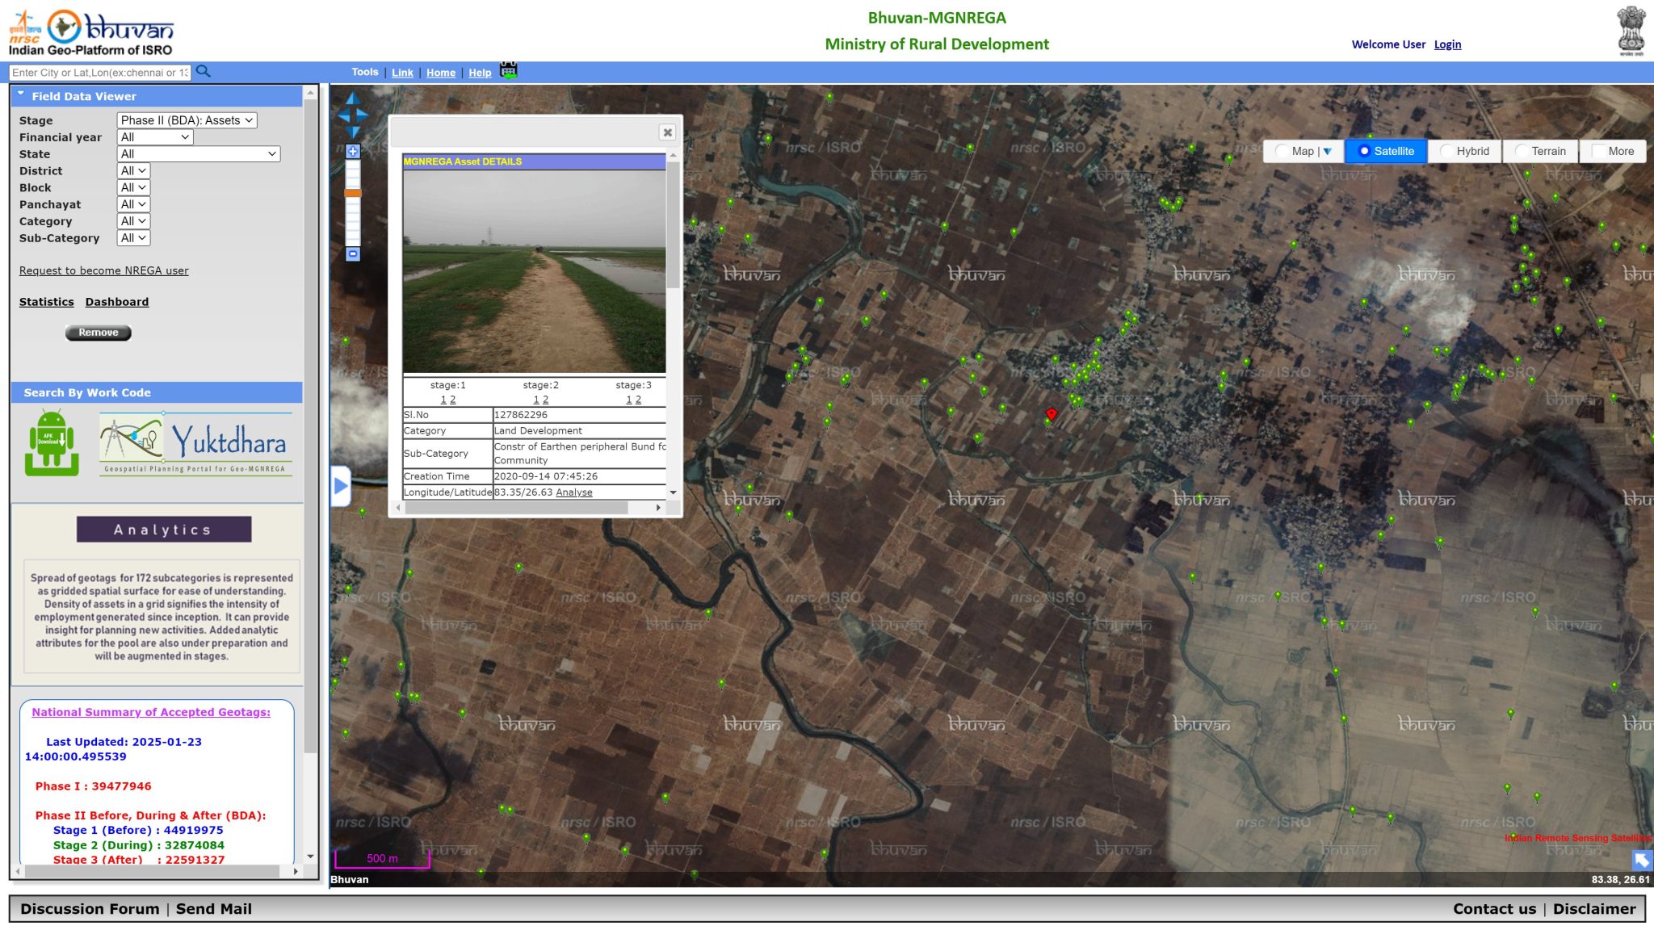Open the Android APK download icon
Screen dimensions: 1654x930
[x=50, y=442]
